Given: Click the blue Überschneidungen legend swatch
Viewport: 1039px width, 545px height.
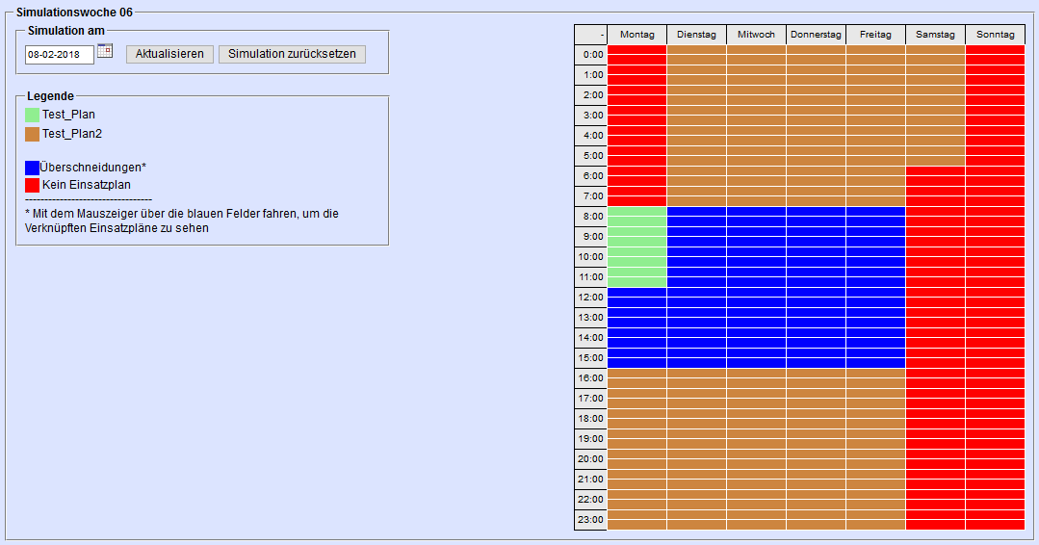Looking at the screenshot, I should (x=33, y=168).
